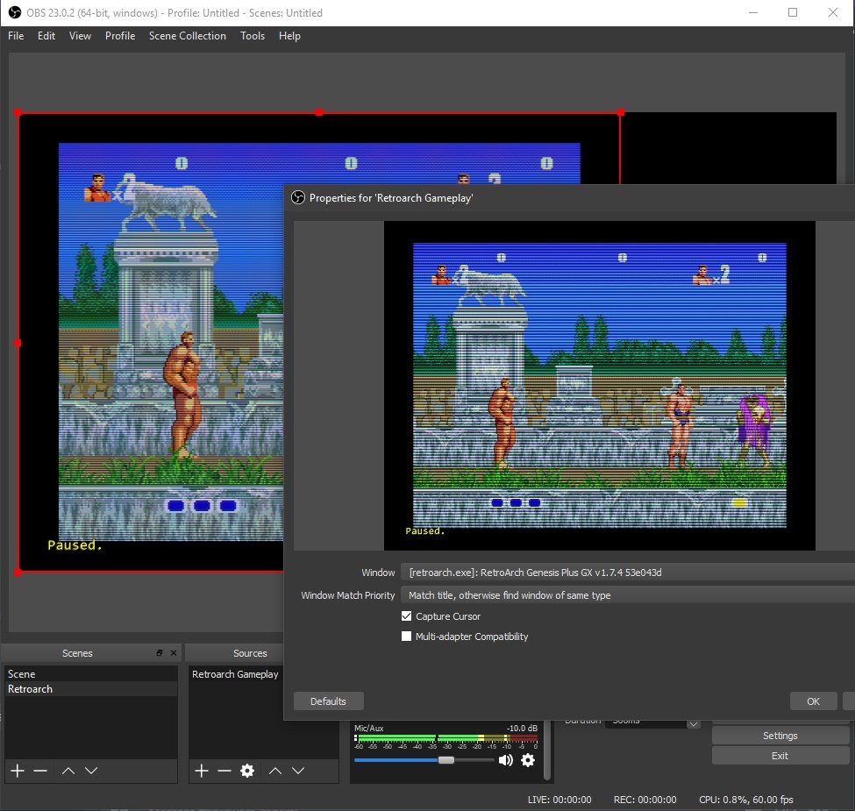Open the Scene Collection menu
This screenshot has width=855, height=811.
click(x=188, y=36)
